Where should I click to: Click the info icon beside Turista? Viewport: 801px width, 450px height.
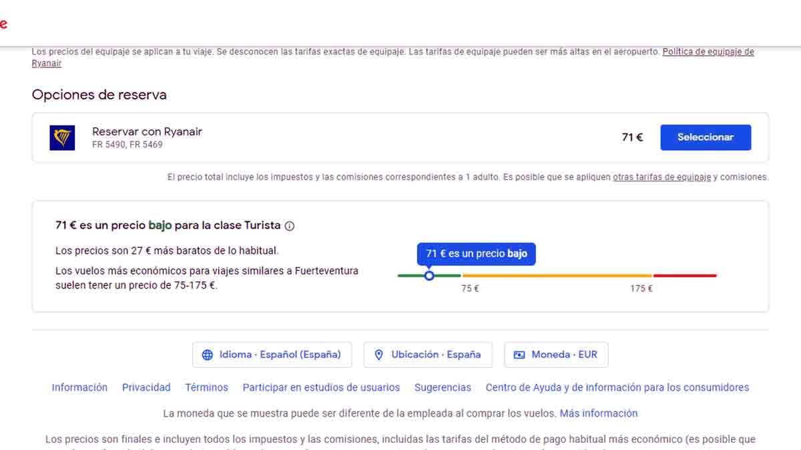pos(289,226)
